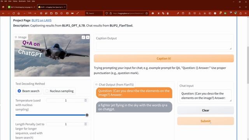Zoom out with the minus icon
This screenshot has width=249, height=140.
[25, 13]
